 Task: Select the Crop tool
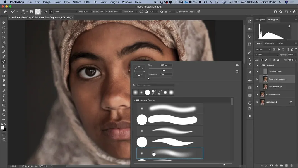pos(4,42)
